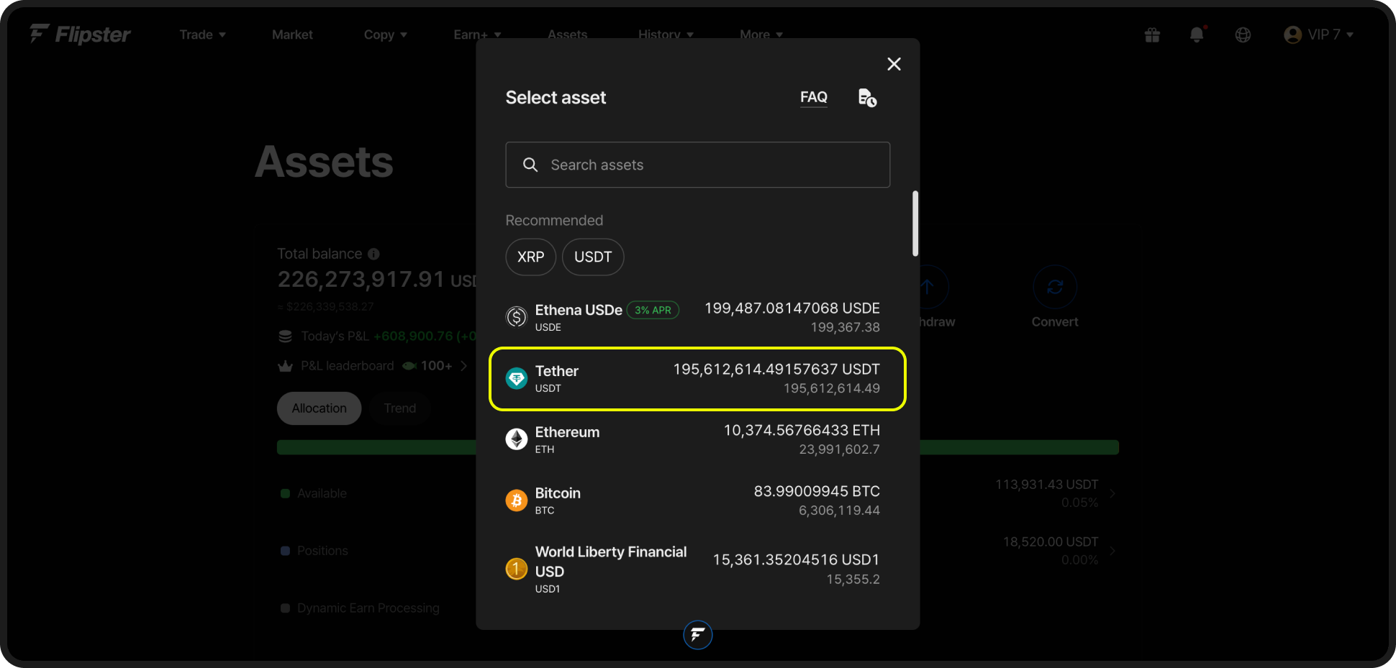
Task: Open the FAQ link
Action: pos(814,97)
